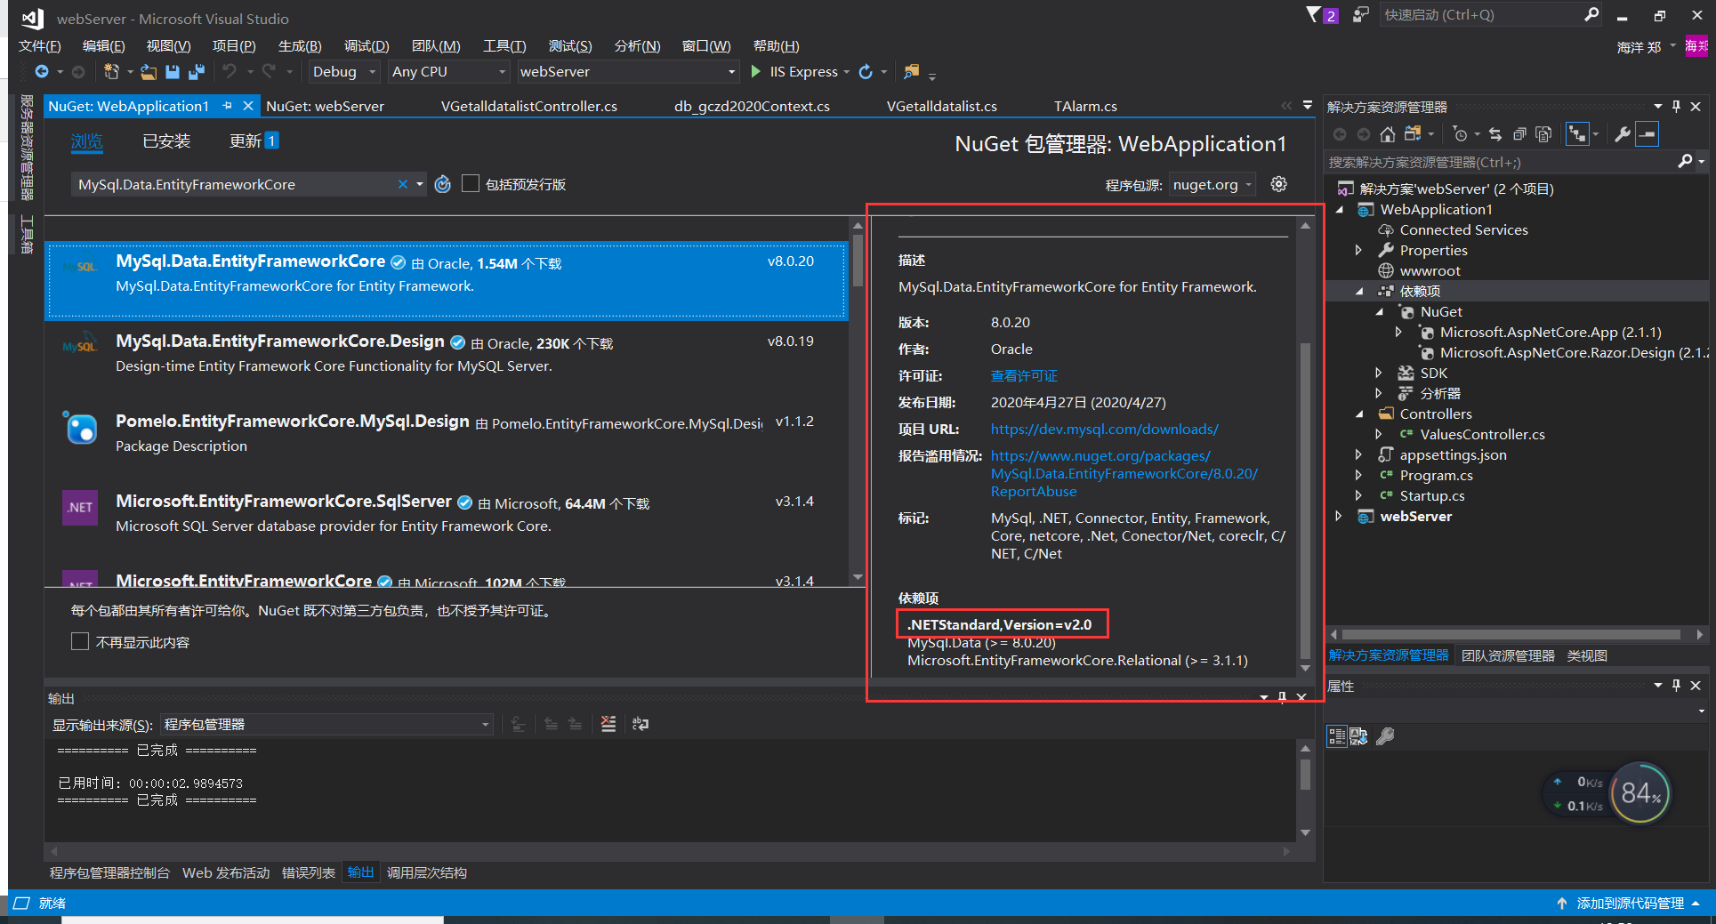
Task: Collapse the Controllers folder
Action: (1358, 414)
